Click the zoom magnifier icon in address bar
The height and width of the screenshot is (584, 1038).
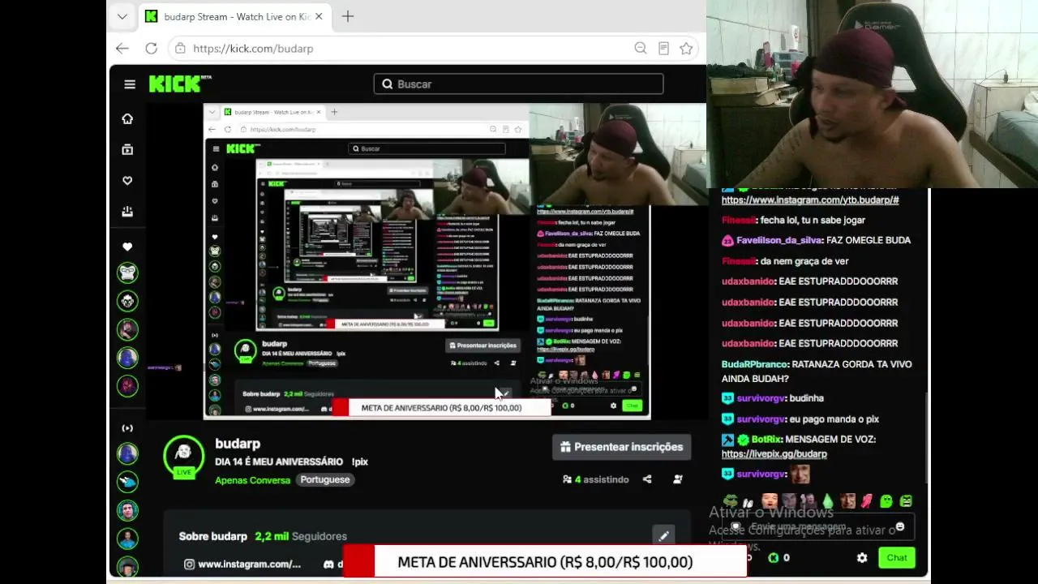[641, 49]
